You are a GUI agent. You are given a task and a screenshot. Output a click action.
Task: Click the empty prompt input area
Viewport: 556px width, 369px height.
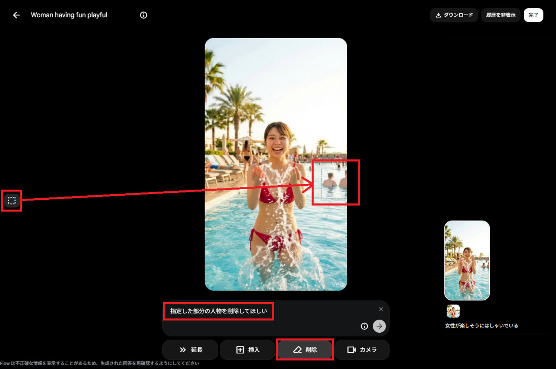point(259,326)
